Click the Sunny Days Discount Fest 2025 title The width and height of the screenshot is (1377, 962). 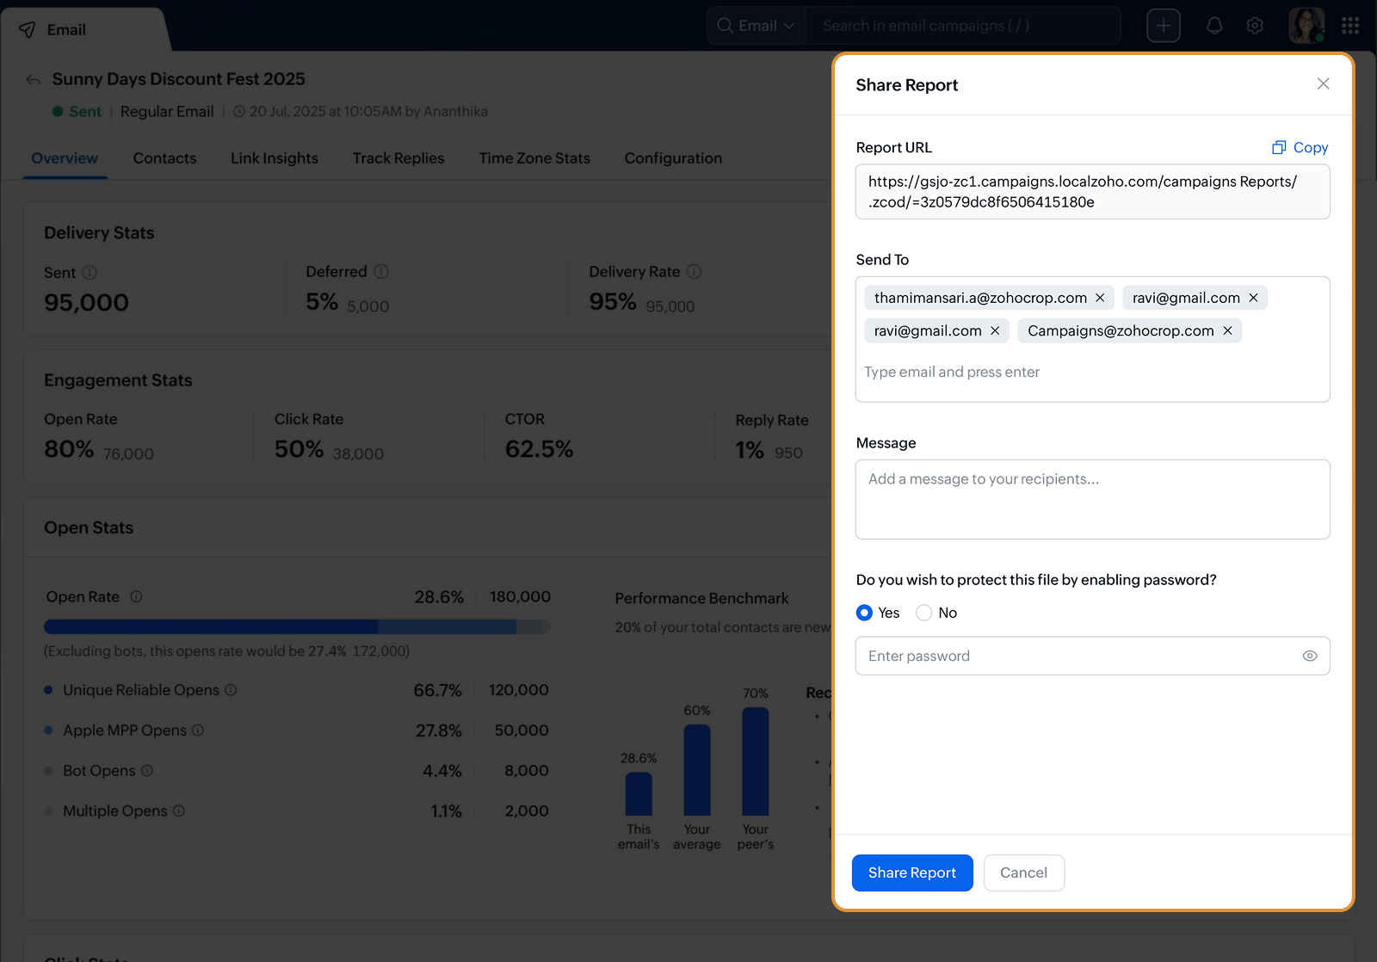tap(179, 79)
